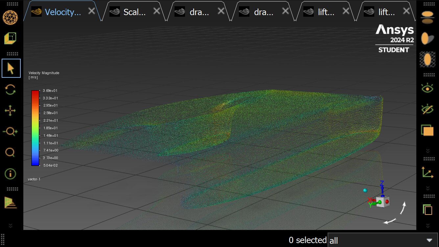This screenshot has width=439, height=247.
Task: Select the zoom in/out magnifier tool
Action: pyautogui.click(x=11, y=132)
